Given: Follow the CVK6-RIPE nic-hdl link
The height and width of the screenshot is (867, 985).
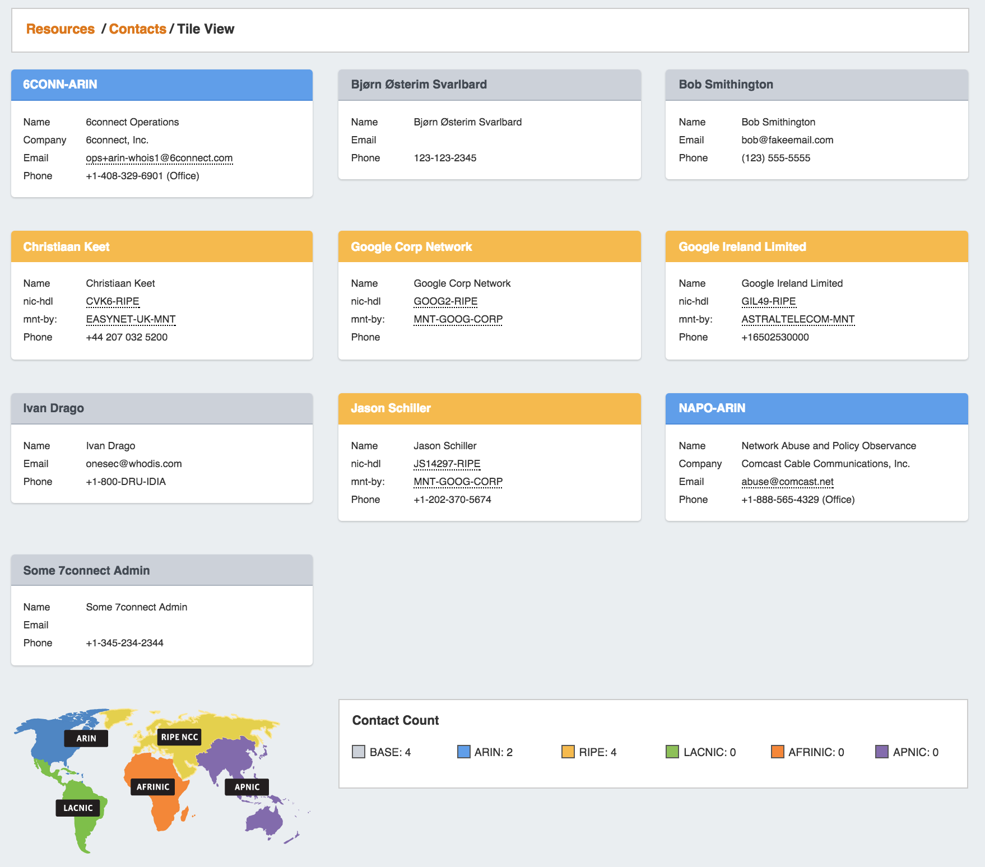Looking at the screenshot, I should 112,301.
